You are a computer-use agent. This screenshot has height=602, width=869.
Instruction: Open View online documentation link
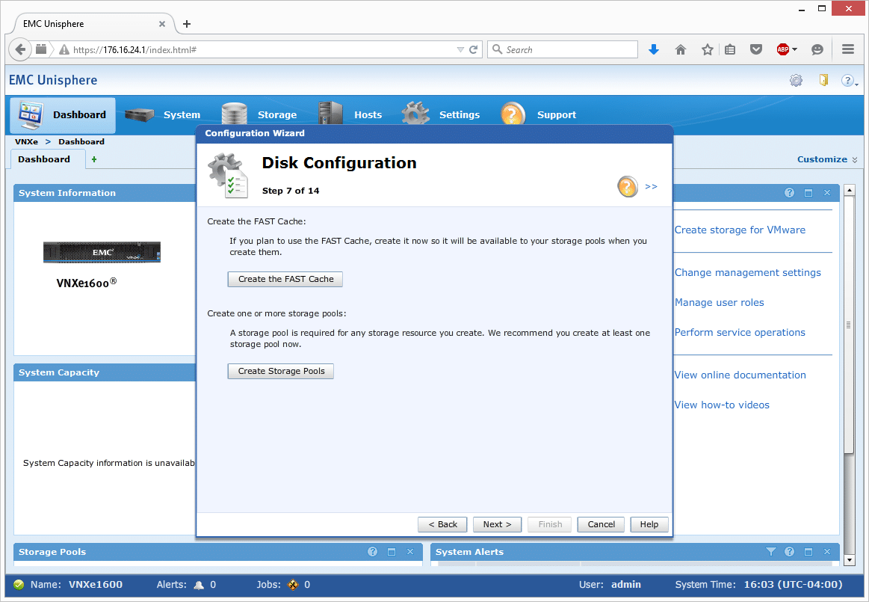tap(740, 375)
